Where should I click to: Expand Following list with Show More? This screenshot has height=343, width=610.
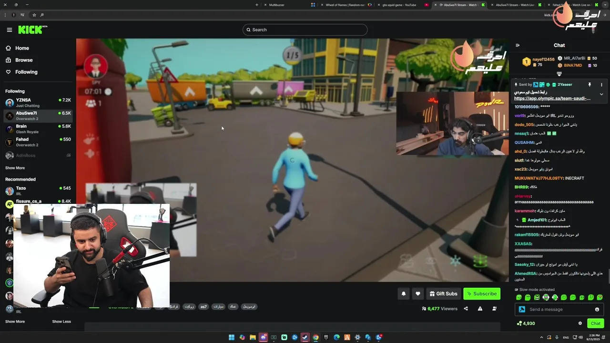click(x=15, y=168)
